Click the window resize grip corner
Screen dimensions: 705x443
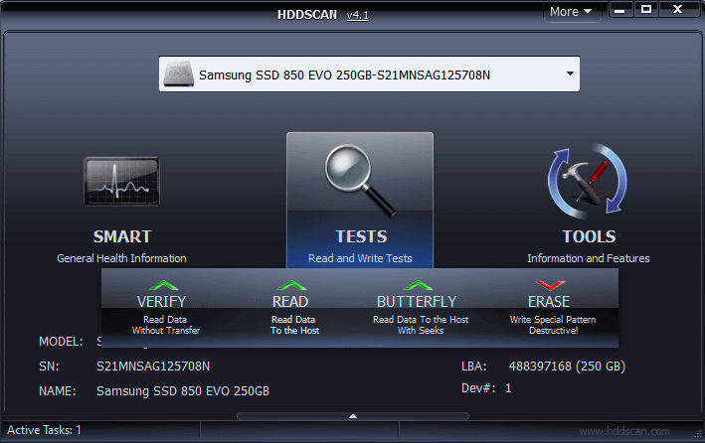pos(699,434)
